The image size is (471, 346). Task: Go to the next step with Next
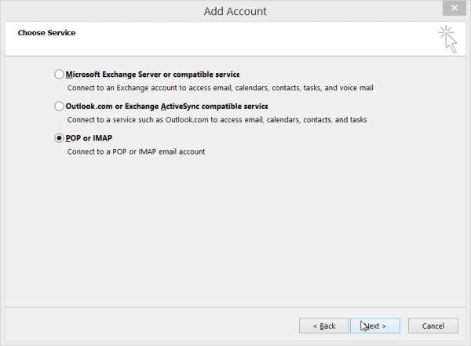pos(375,326)
